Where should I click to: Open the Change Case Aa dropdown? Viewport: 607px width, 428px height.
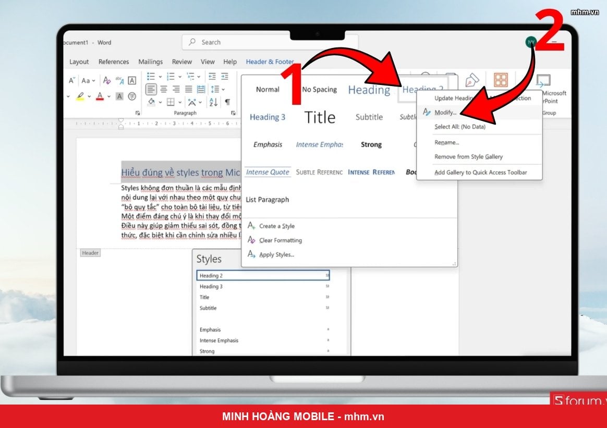(x=88, y=80)
